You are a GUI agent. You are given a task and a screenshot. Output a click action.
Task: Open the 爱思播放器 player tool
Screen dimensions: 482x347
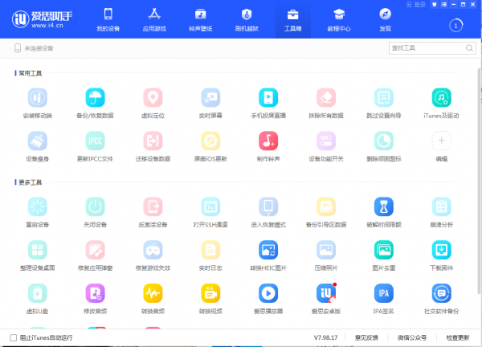click(x=268, y=292)
